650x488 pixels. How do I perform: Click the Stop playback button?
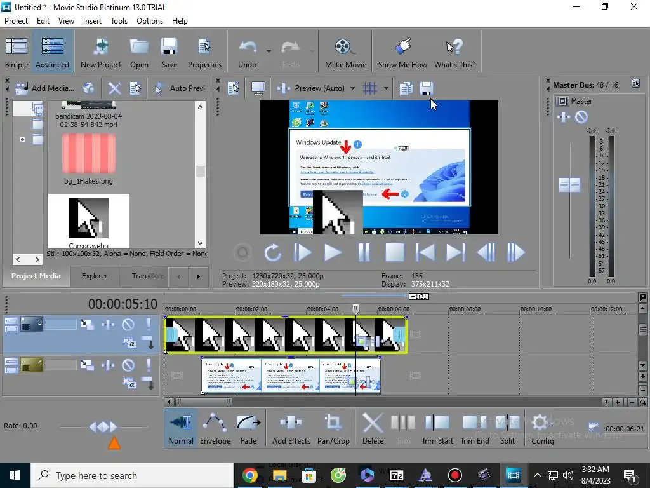[394, 252]
